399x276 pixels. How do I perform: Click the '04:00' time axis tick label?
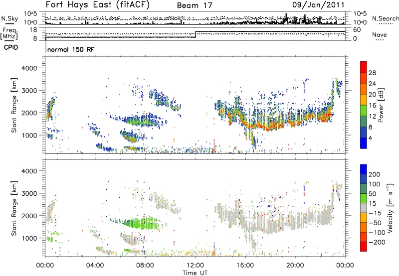[x=95, y=266]
